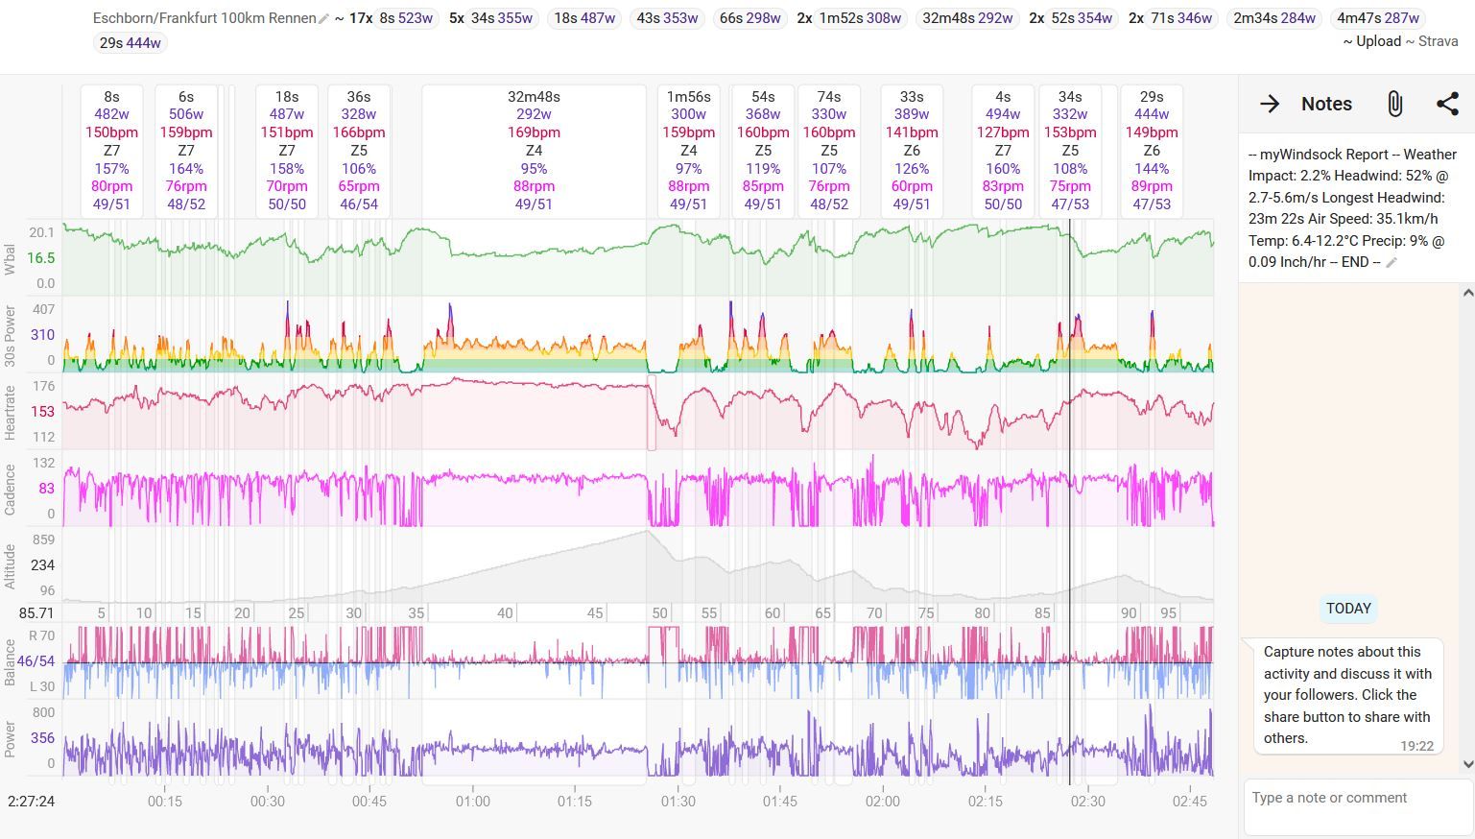Open the Strava link

1438,41
